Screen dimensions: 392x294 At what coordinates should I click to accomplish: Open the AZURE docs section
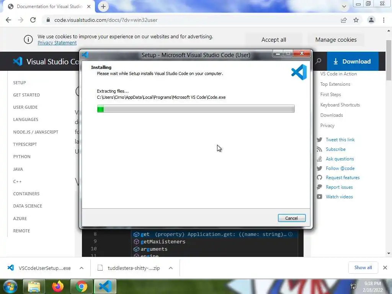pos(20,219)
